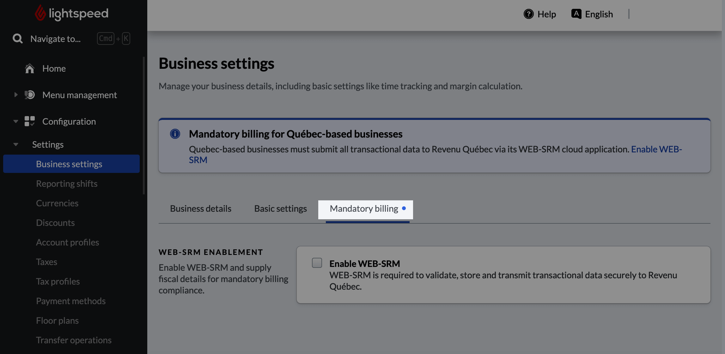725x354 pixels.
Task: Open Configuration section label
Action: [x=69, y=121]
